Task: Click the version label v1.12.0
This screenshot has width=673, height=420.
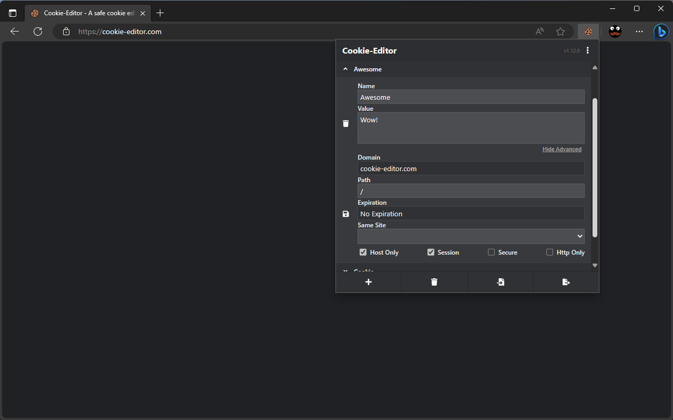Action: click(x=572, y=51)
